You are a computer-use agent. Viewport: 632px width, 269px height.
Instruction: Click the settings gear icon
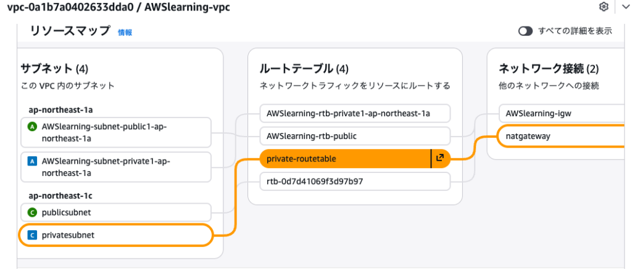tap(604, 6)
